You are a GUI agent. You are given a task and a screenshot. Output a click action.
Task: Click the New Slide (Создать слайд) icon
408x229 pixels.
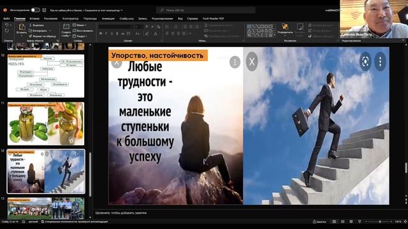[x=66, y=27]
